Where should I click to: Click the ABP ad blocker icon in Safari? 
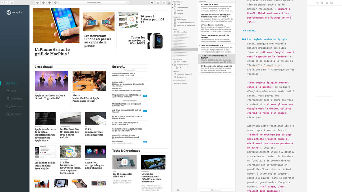55,2
